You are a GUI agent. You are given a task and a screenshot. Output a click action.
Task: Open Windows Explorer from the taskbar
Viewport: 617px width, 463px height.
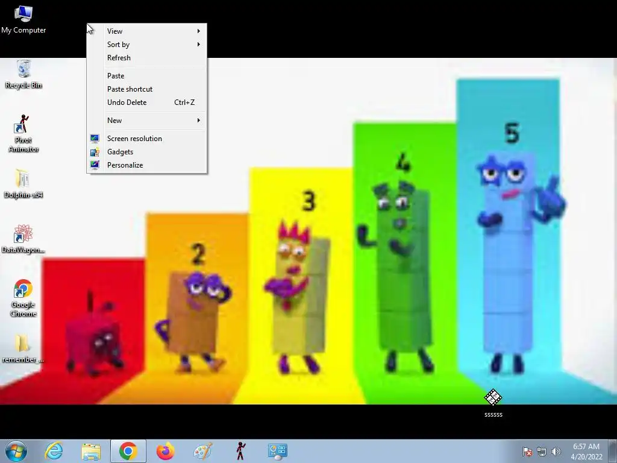tap(91, 451)
